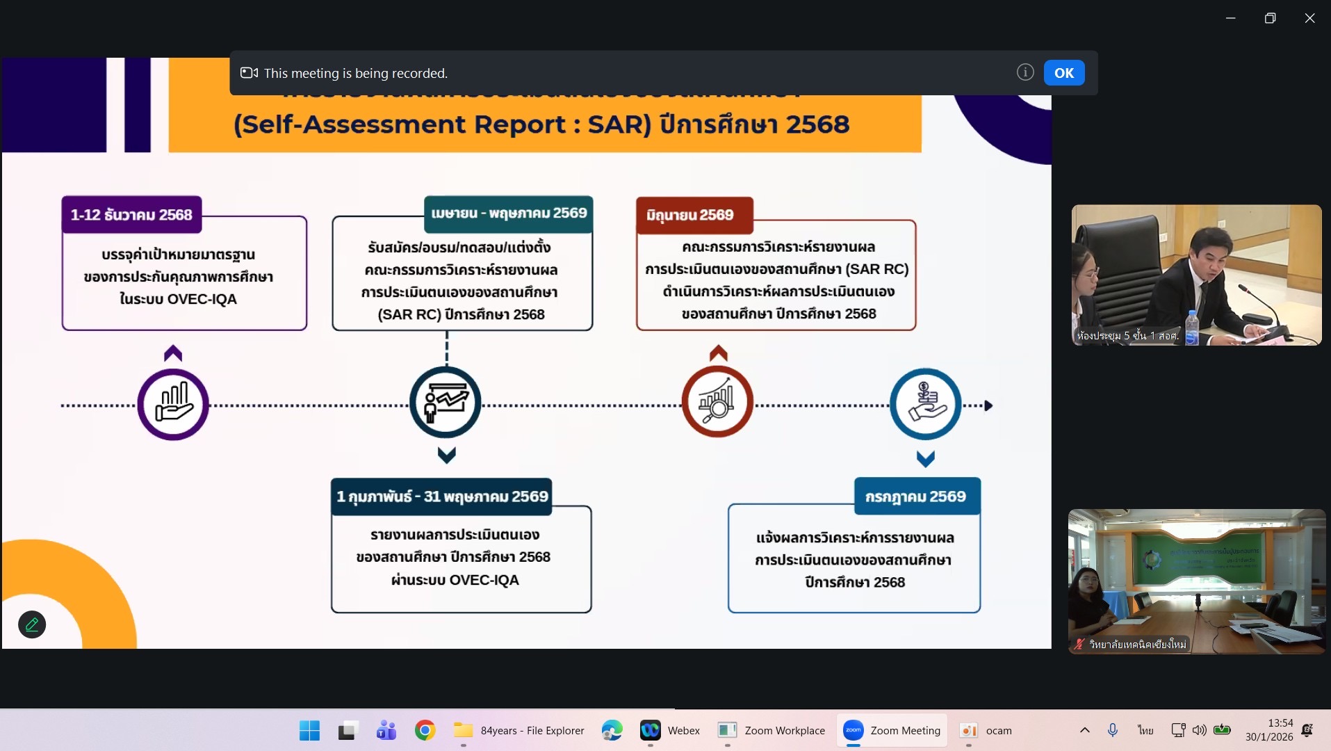Screen dimensions: 1331x751
Task: Click OK on the recording notice
Action: click(x=1063, y=73)
